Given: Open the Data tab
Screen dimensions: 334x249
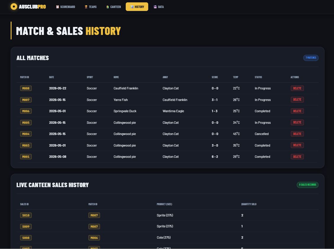Looking at the screenshot, I should click(x=159, y=7).
